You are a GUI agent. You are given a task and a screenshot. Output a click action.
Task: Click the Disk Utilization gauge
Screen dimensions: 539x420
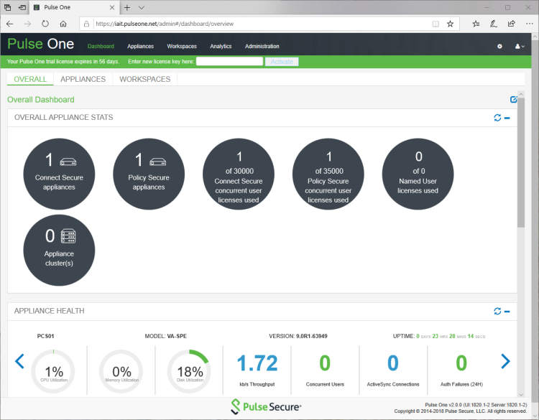point(188,370)
